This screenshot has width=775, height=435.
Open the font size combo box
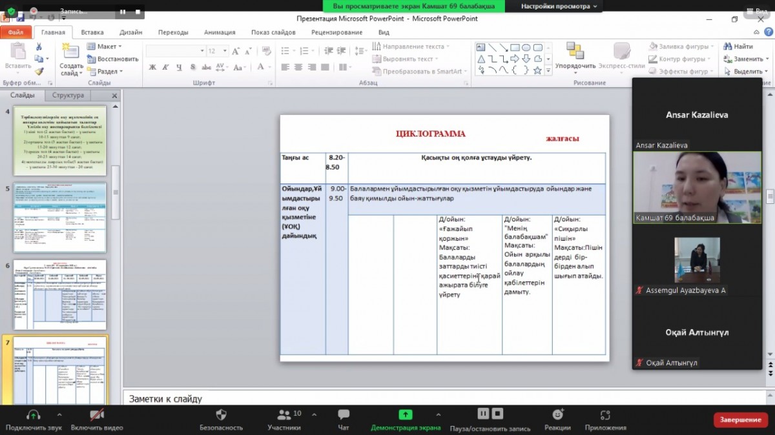point(216,50)
